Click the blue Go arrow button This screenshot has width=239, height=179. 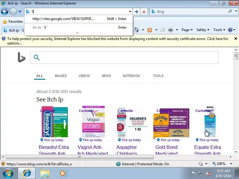tap(137, 12)
